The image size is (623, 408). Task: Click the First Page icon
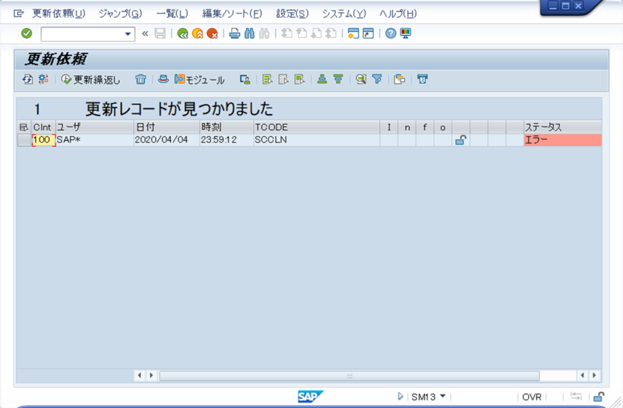click(287, 33)
